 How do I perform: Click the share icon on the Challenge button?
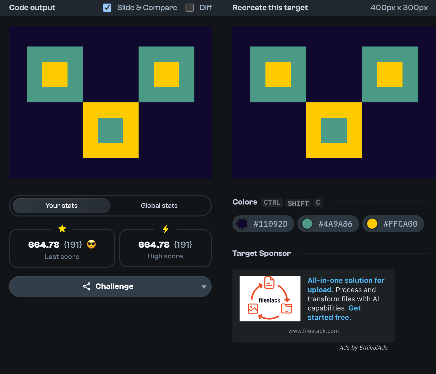[x=87, y=286]
